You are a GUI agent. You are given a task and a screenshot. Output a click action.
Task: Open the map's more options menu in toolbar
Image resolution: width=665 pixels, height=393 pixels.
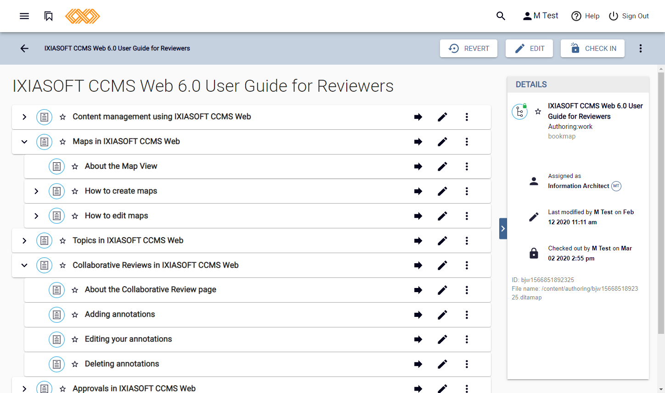coord(640,48)
